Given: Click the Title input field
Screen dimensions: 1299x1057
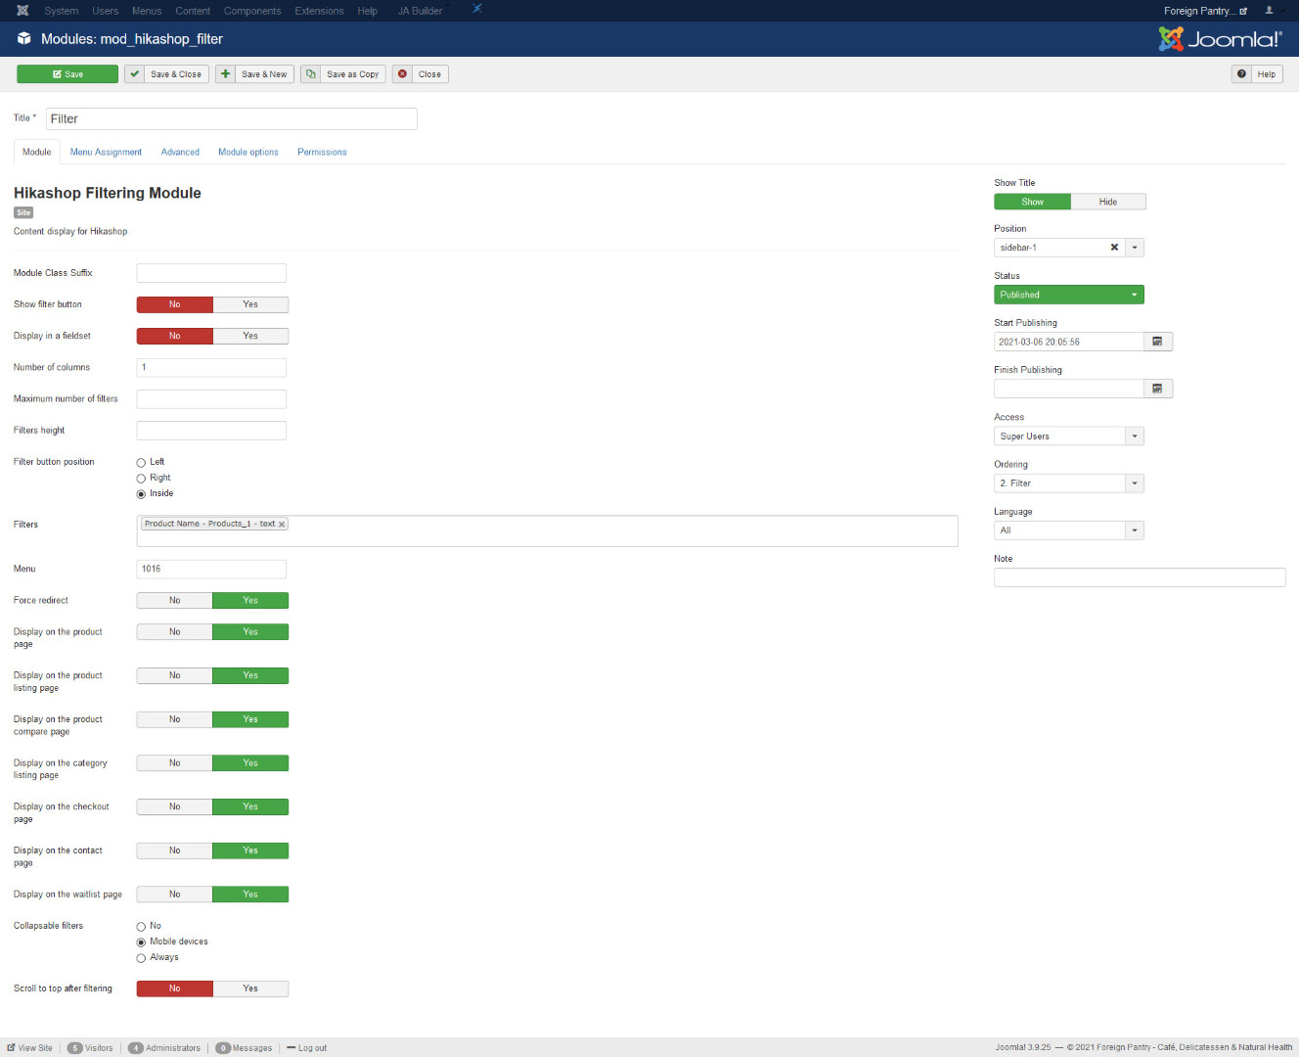Looking at the screenshot, I should pos(231,119).
